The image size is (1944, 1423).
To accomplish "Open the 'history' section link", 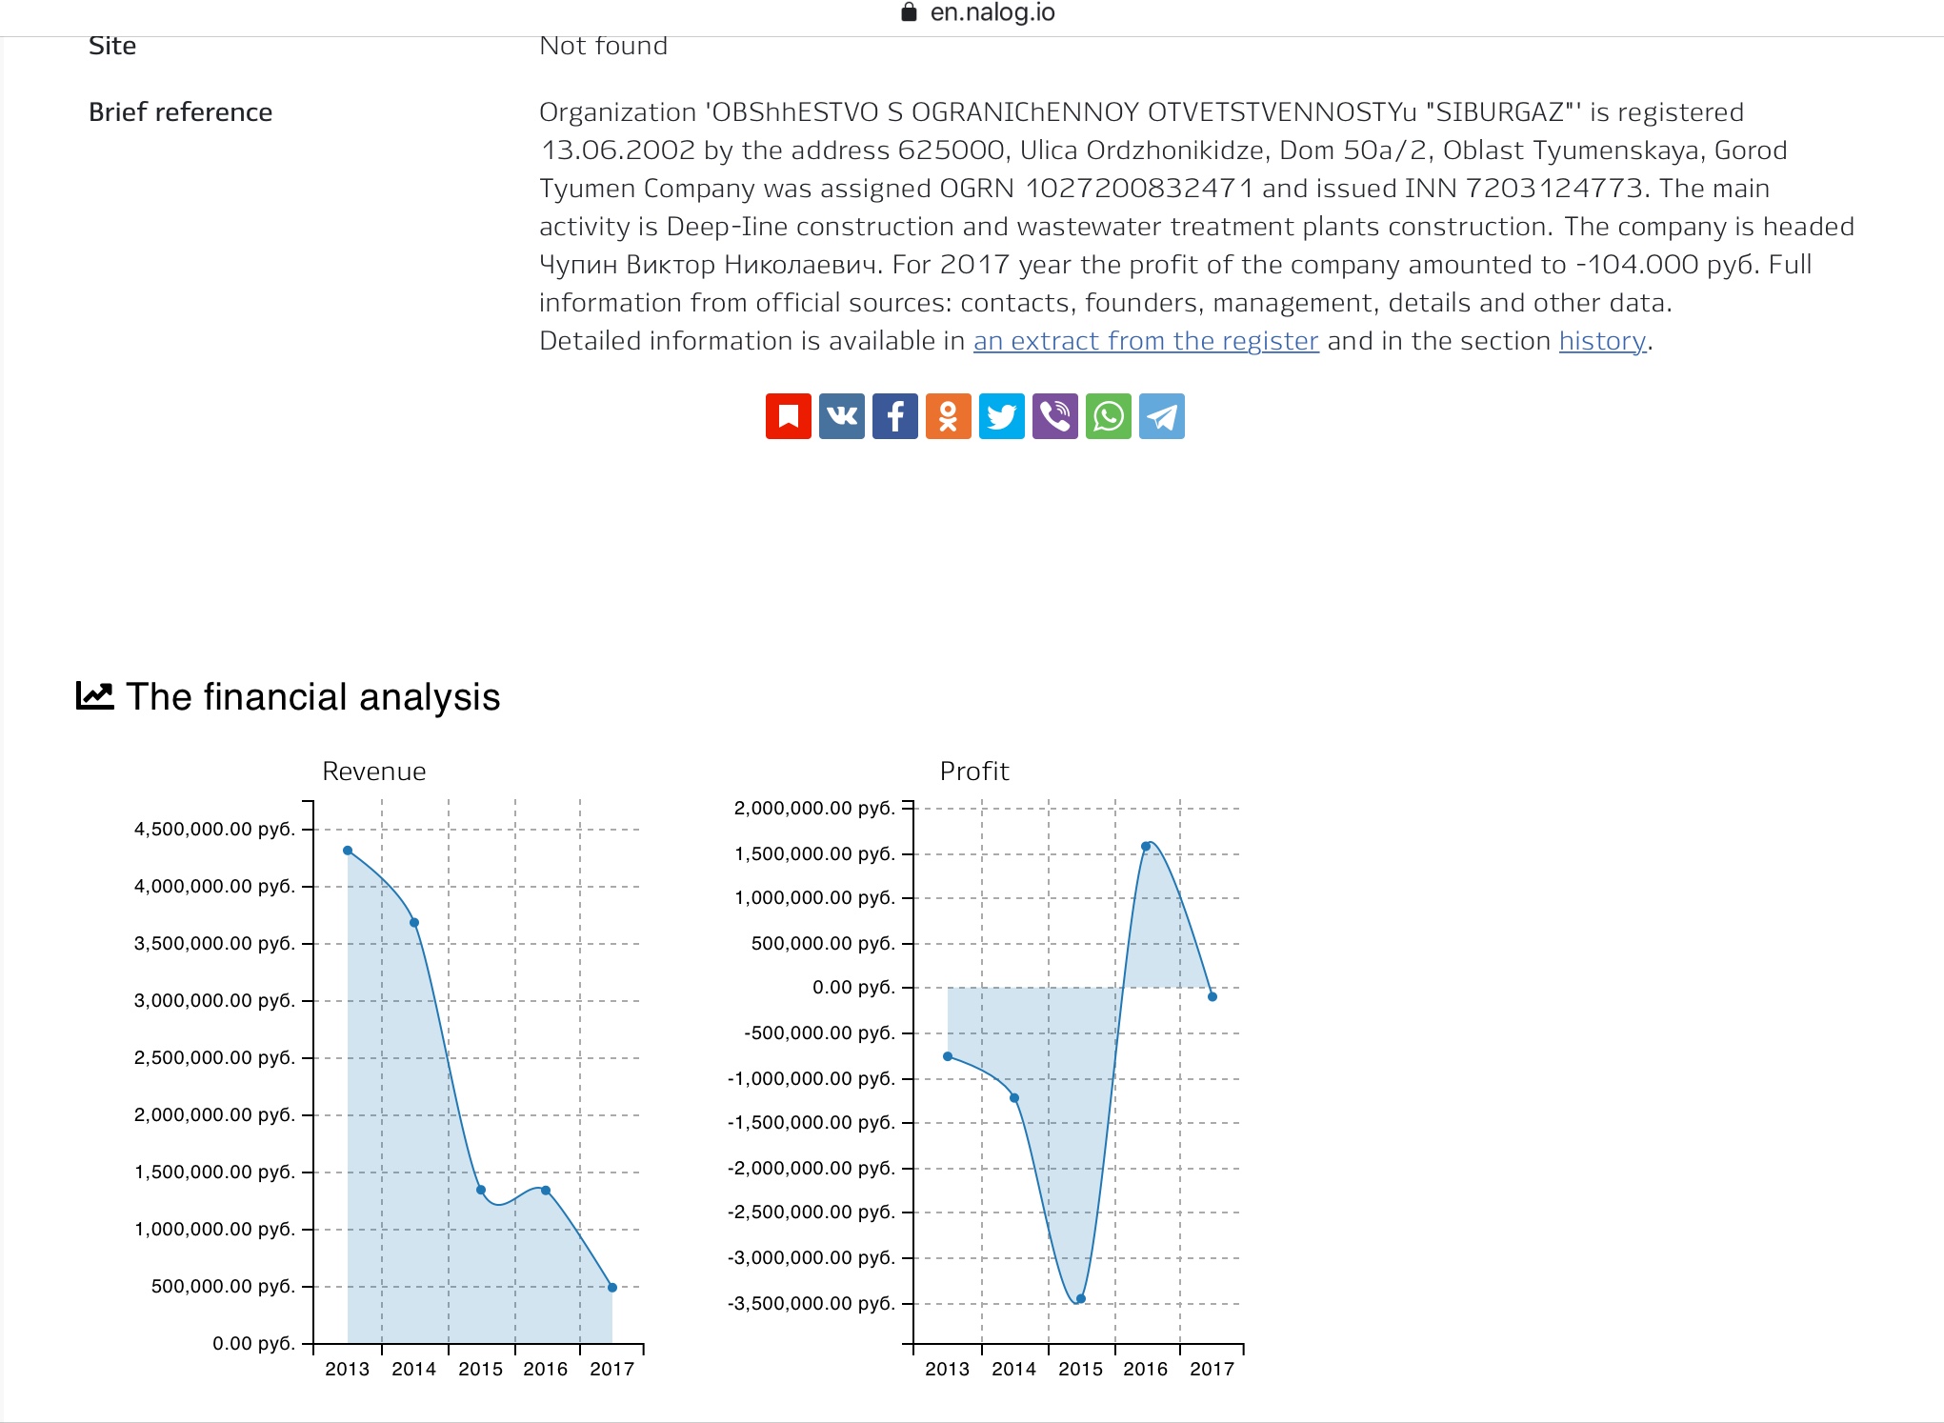I will 1602,341.
